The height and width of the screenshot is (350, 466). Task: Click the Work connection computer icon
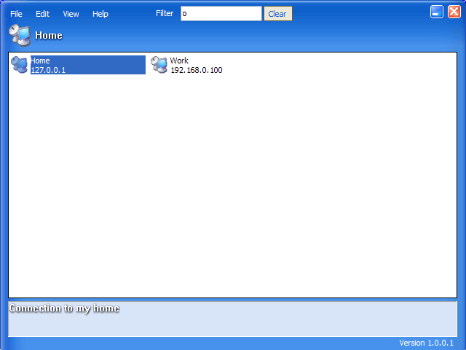159,65
